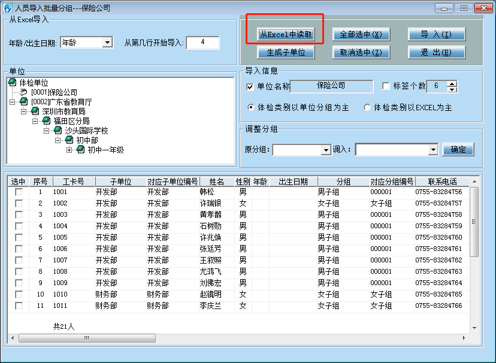This screenshot has height=363, width=496.
Task: Click the 共21人 total count text
Action: tap(64, 326)
